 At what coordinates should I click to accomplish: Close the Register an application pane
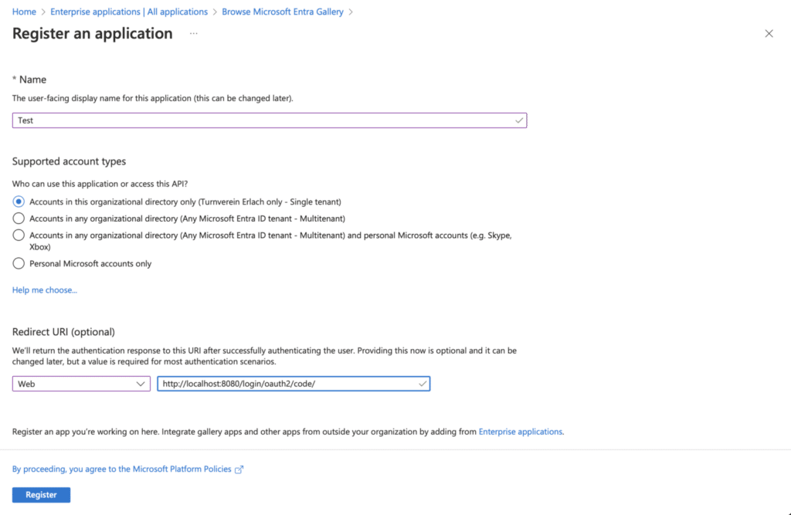[769, 34]
